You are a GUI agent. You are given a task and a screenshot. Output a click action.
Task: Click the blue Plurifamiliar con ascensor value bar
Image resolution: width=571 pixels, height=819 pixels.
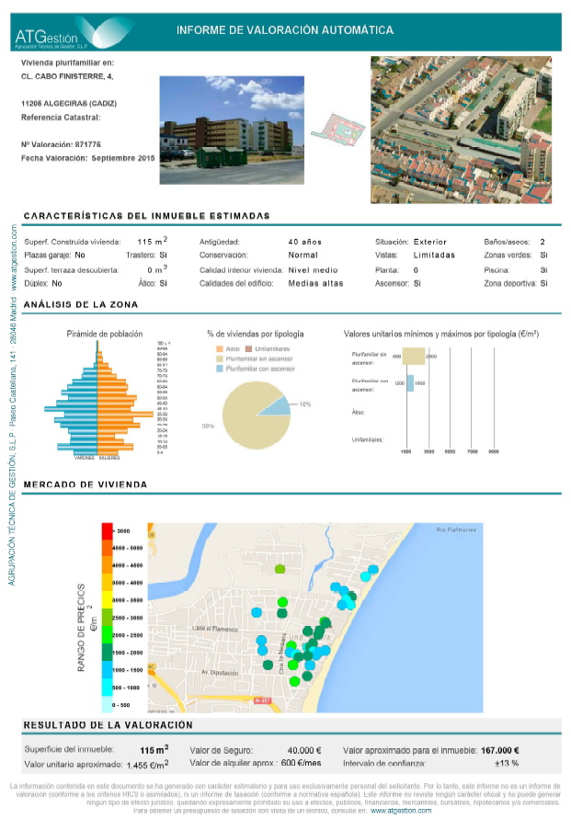point(410,383)
